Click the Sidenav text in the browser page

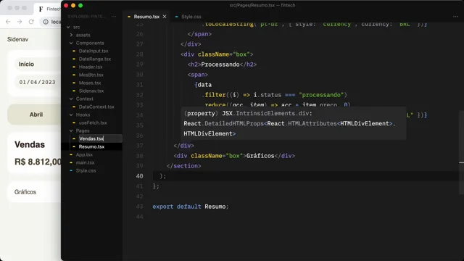point(17,39)
